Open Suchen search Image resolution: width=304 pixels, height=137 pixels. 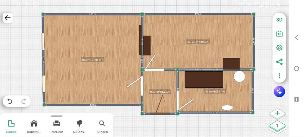102,127
